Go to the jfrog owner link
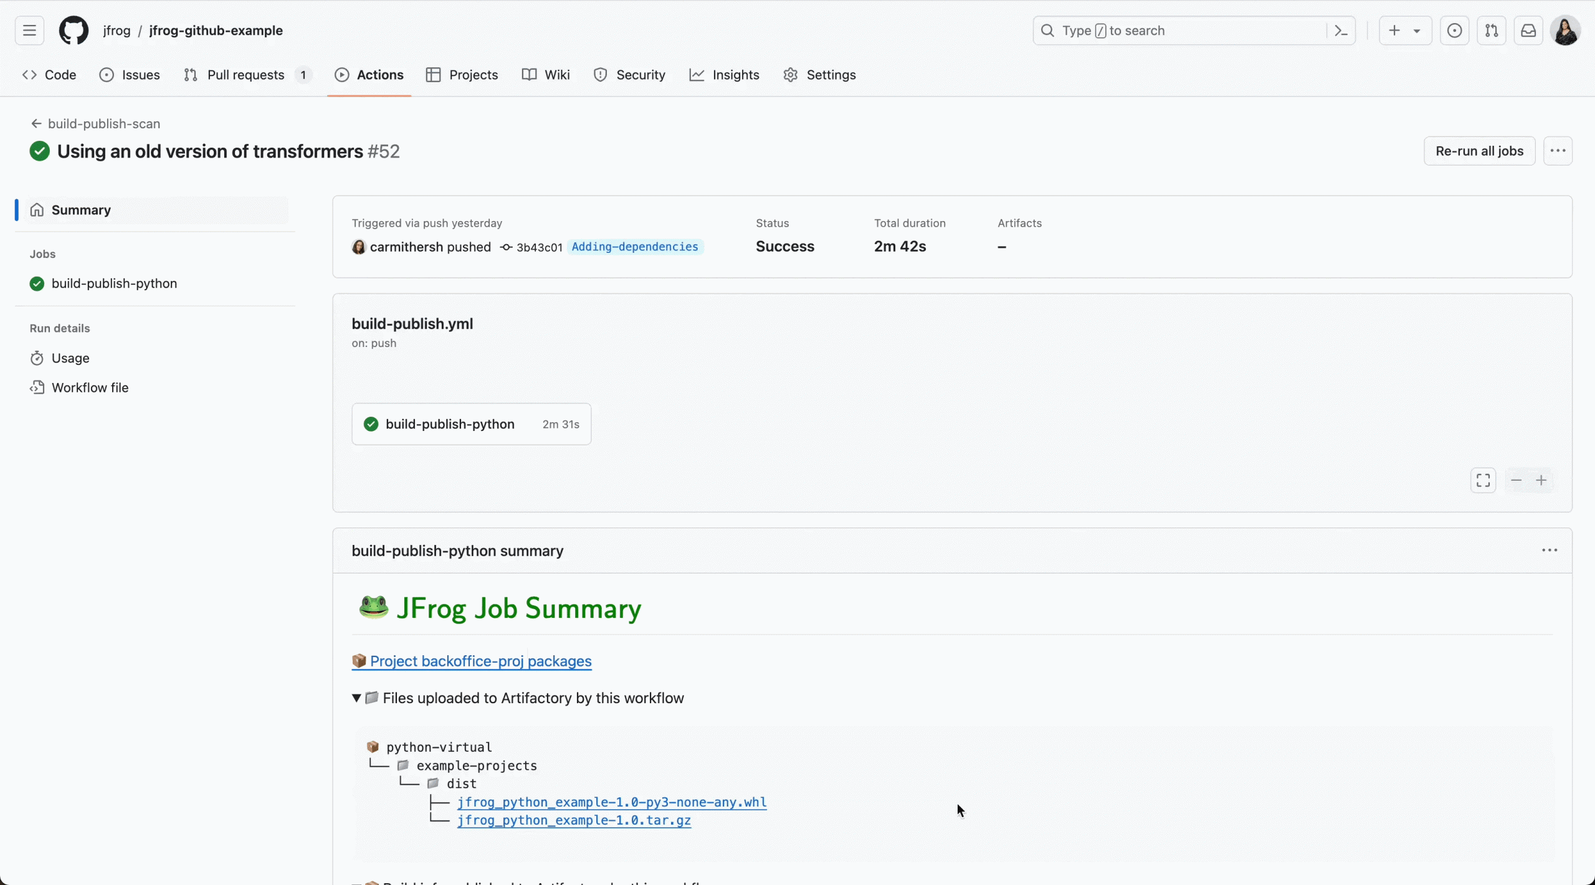Screen dimensions: 1595x885 point(117,31)
